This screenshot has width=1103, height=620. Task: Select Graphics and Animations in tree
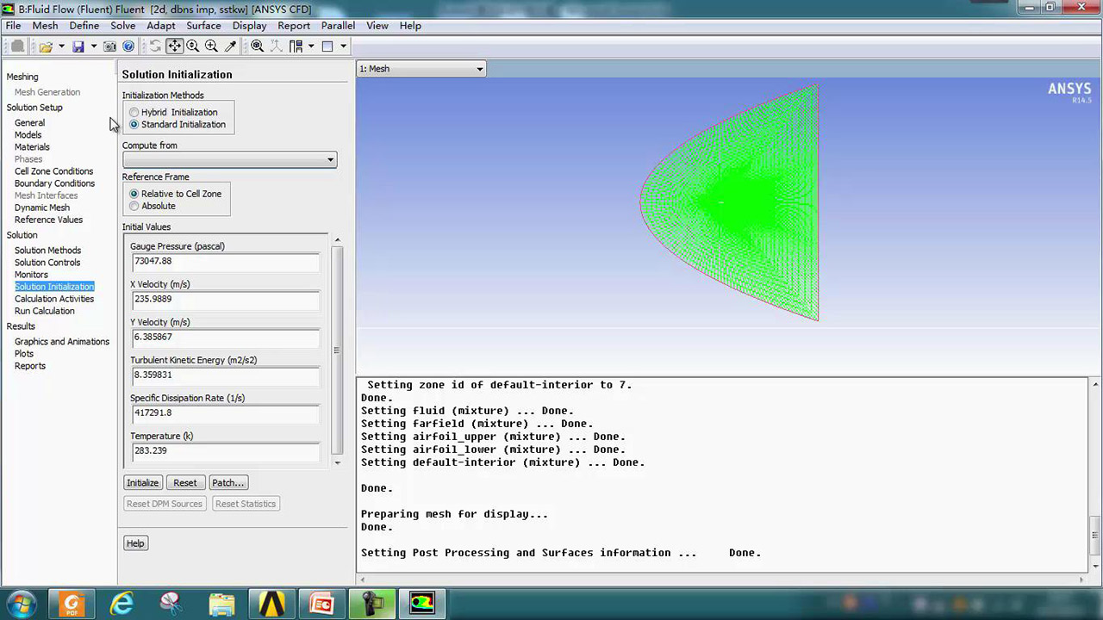pos(62,342)
